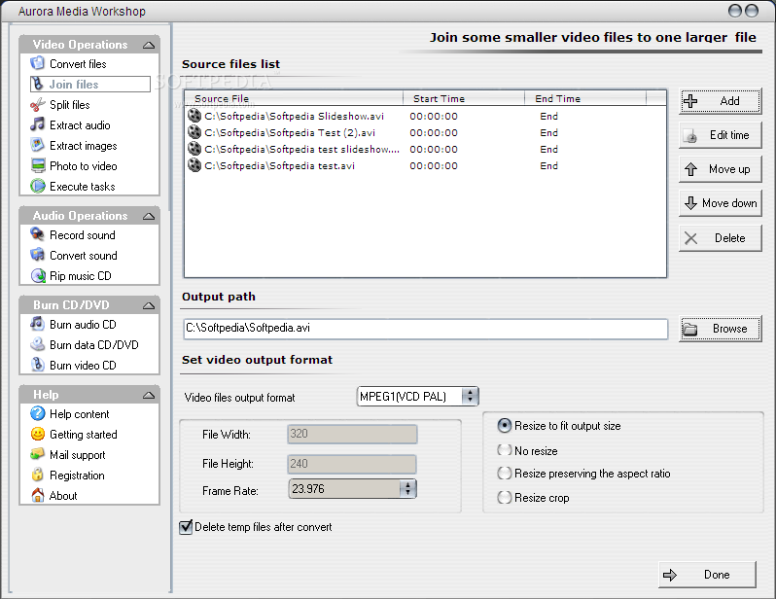Screen dimensions: 776x599
Task: Click the File Height field
Action: (x=352, y=464)
